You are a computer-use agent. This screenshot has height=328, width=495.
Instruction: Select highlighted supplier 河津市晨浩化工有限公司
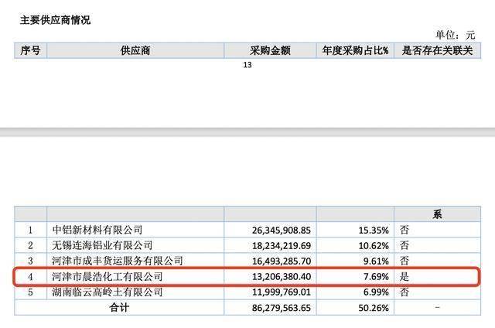(x=107, y=276)
